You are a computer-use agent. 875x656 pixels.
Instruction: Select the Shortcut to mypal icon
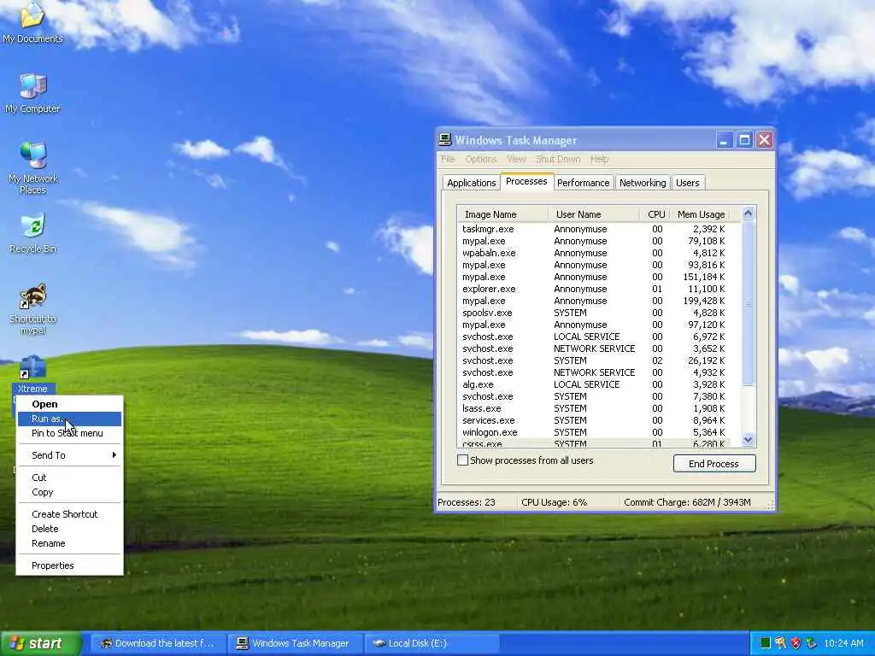tap(32, 309)
